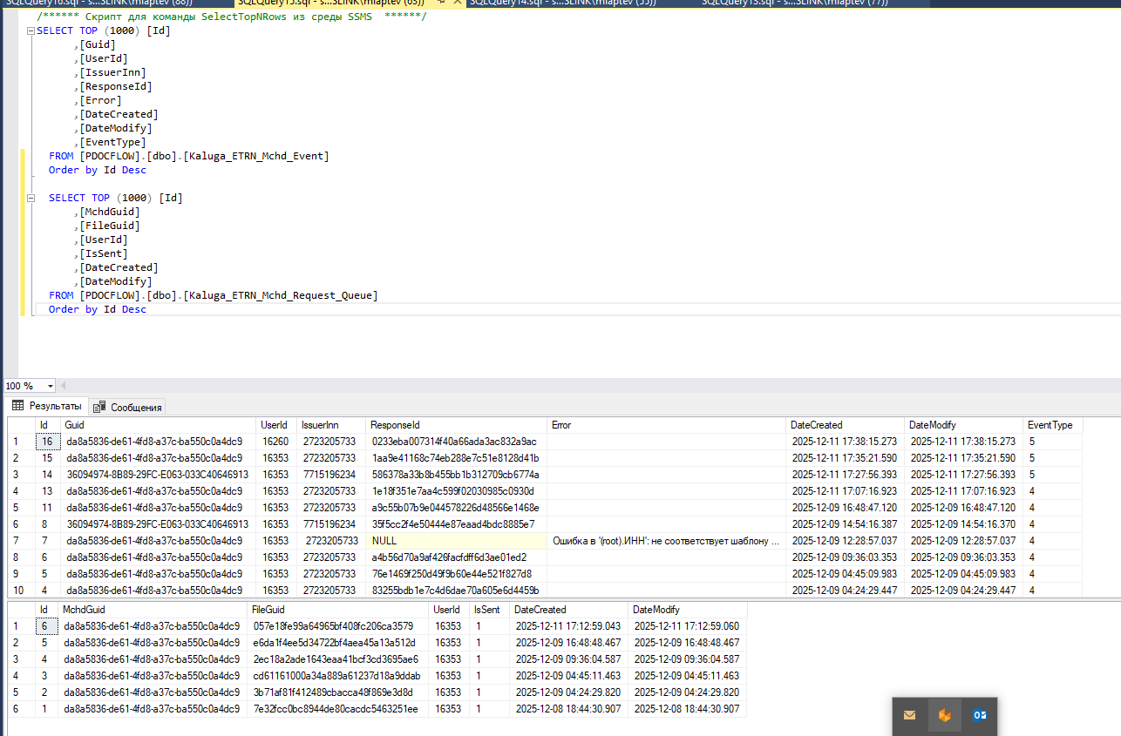Select ResponseId cell 586378a33b8b455bb1b312709cb6774a
Screen dimensions: 1121x736
click(457, 475)
